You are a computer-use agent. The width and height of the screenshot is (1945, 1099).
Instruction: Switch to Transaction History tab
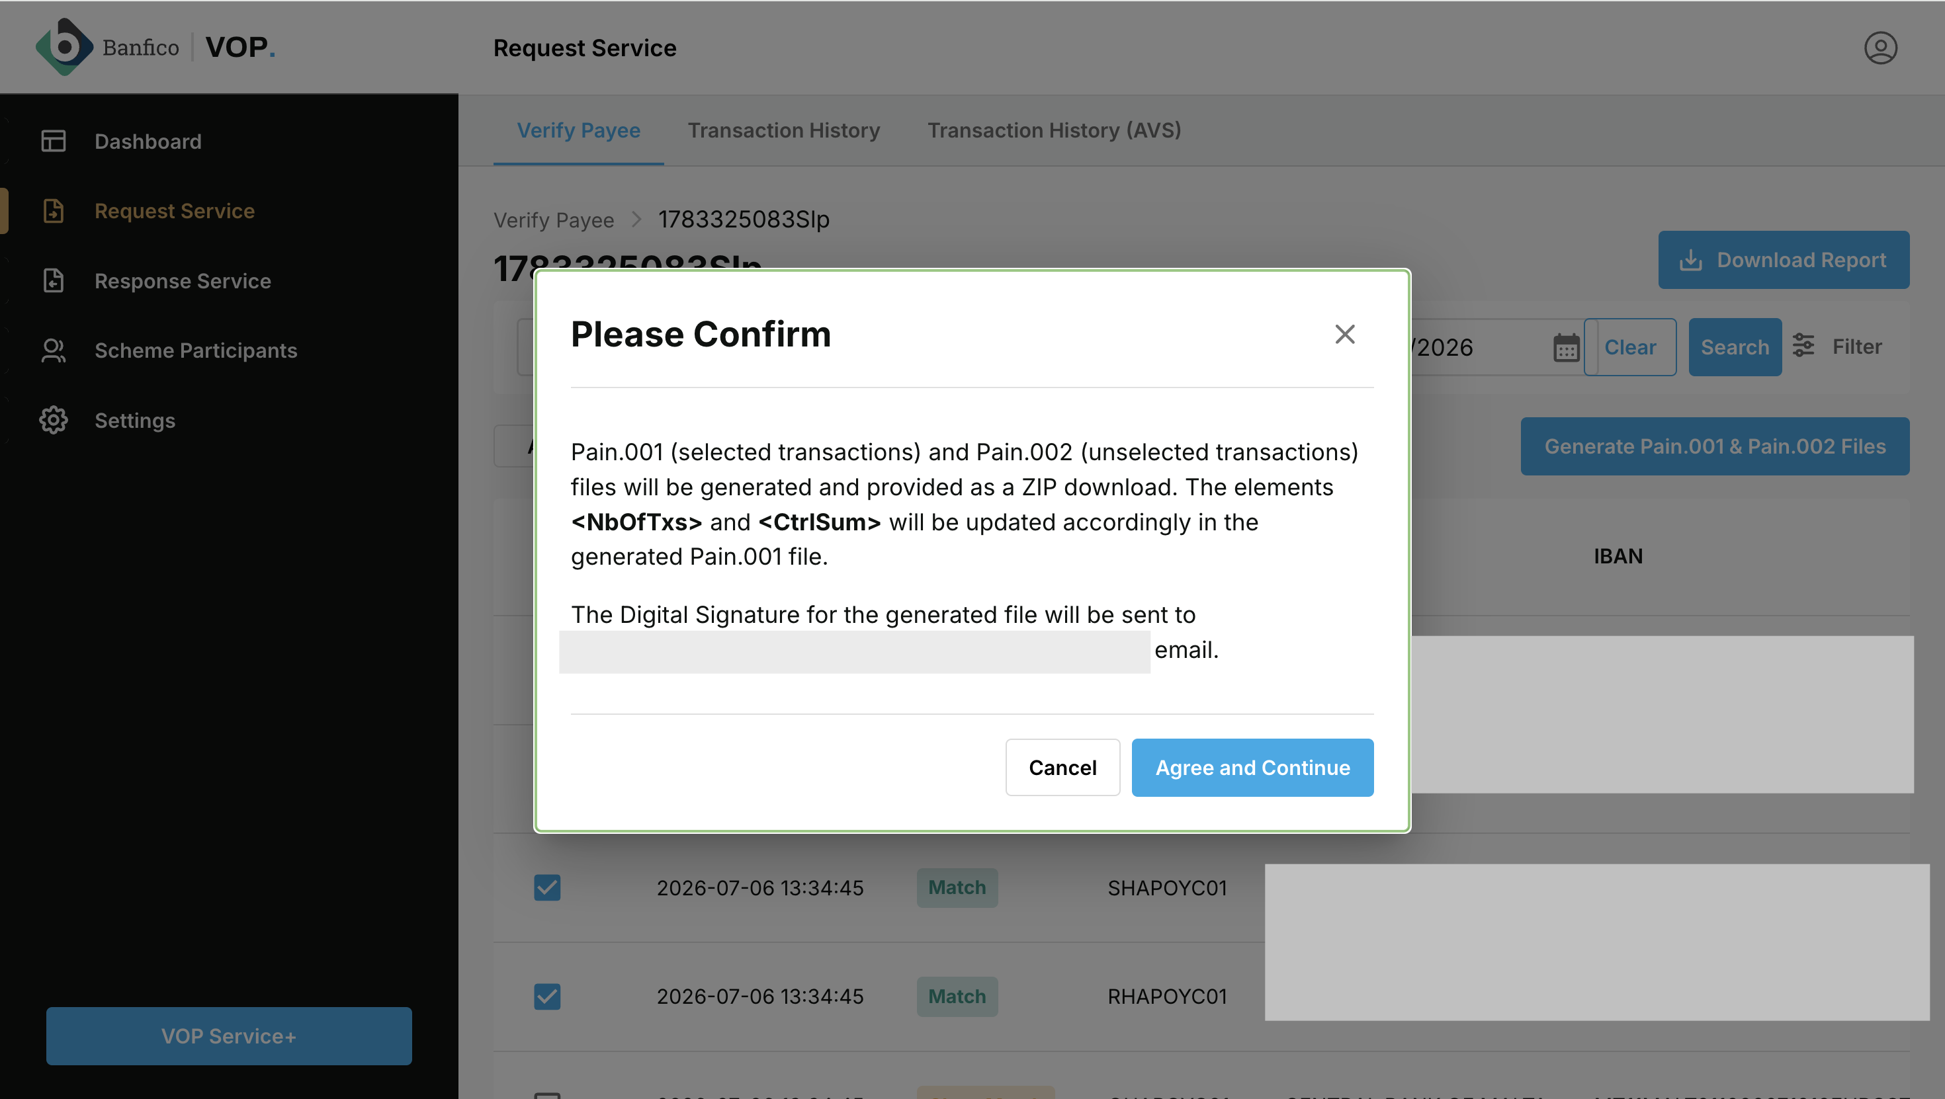click(784, 130)
